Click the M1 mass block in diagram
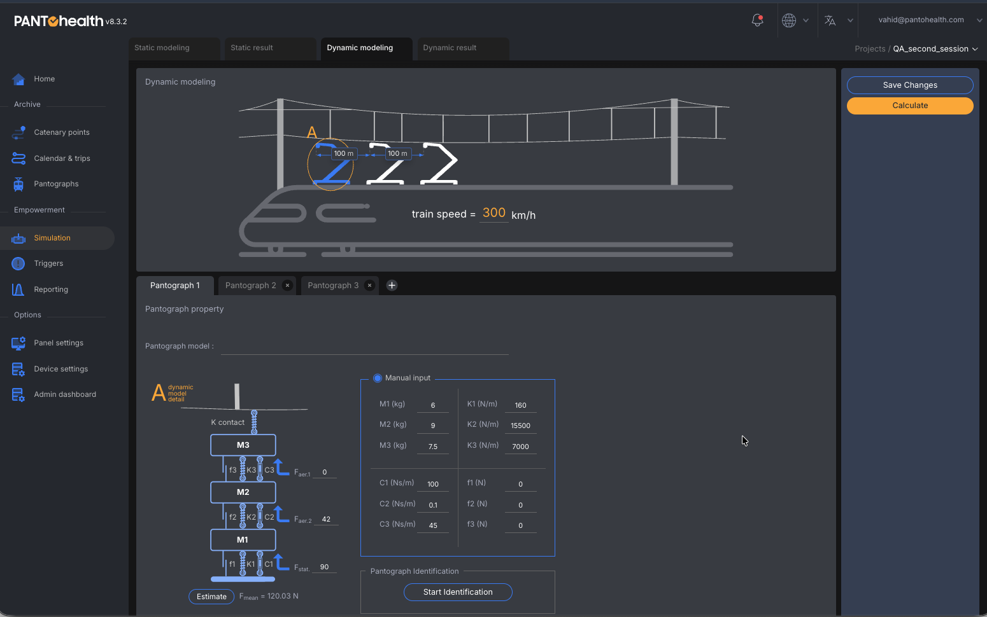Screen dimensions: 987x617 [x=243, y=539]
